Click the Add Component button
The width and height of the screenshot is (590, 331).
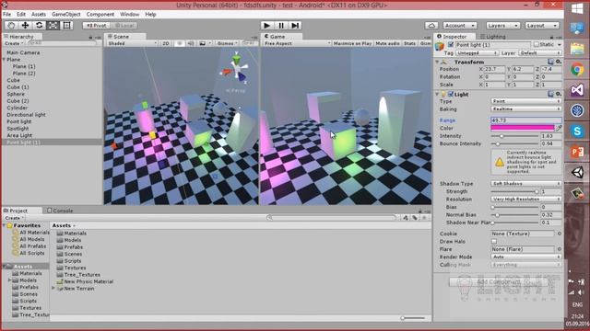tap(499, 281)
